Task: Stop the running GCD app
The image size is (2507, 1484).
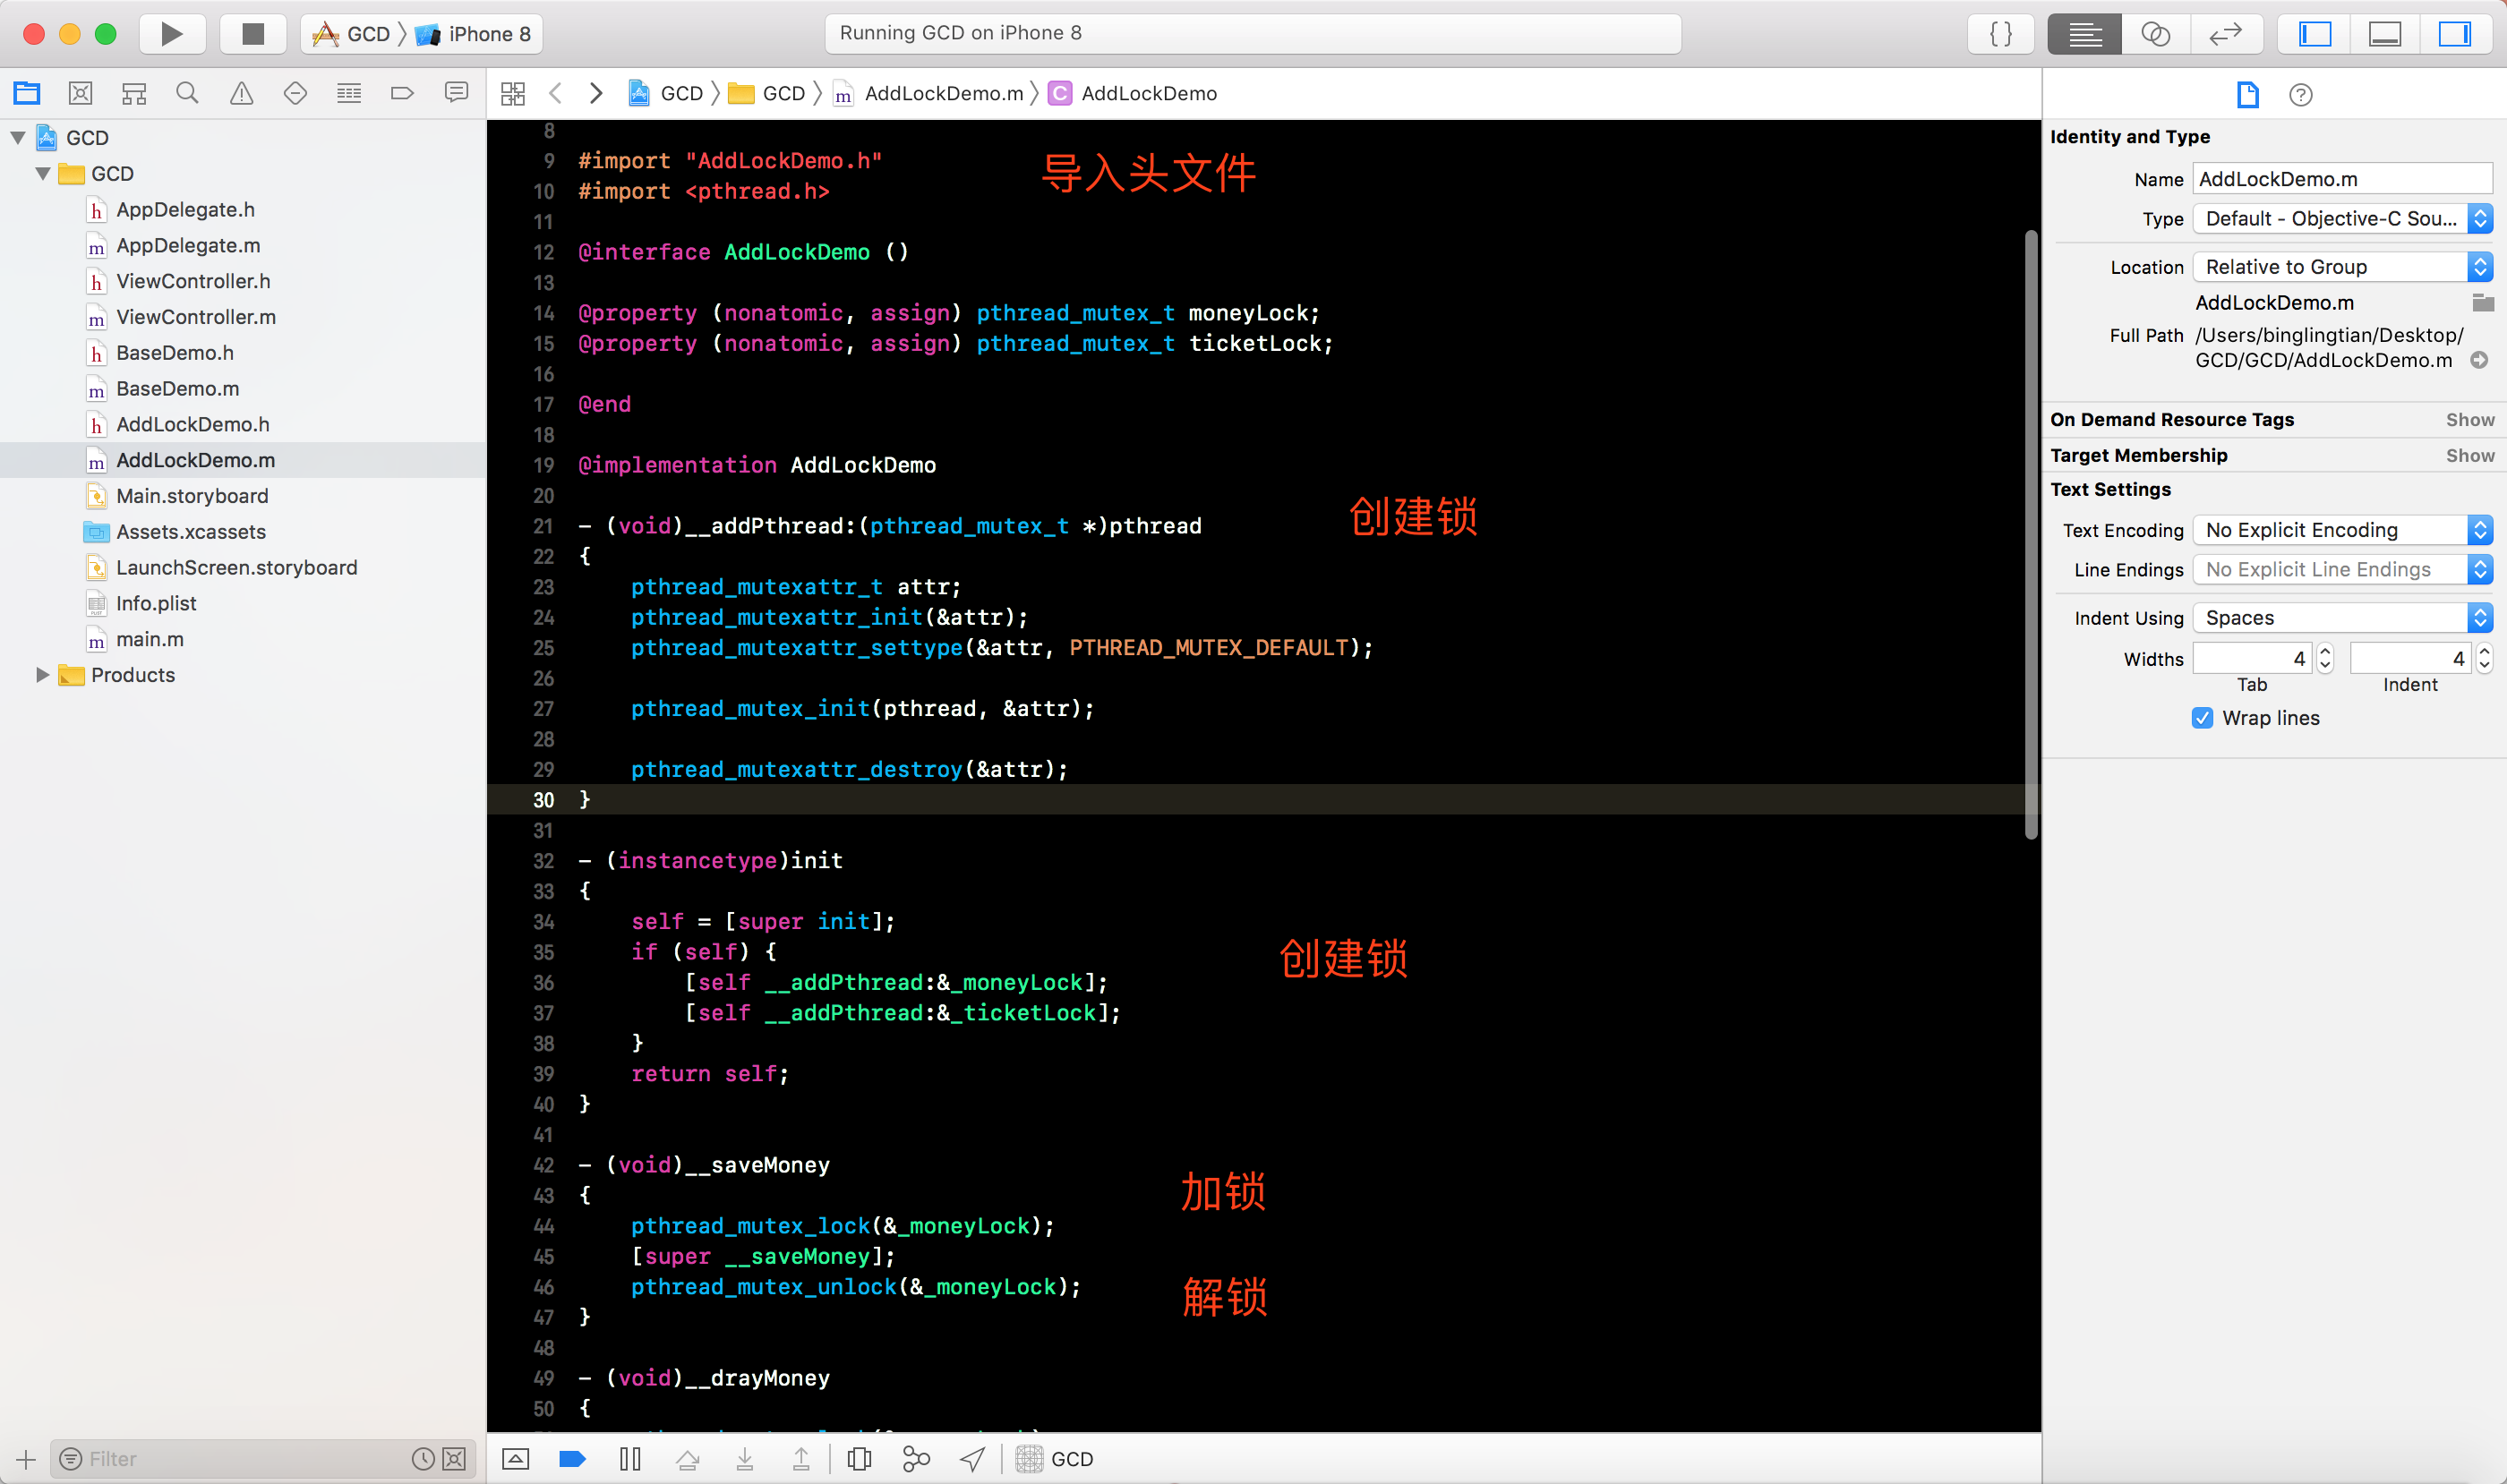Action: [x=253, y=34]
